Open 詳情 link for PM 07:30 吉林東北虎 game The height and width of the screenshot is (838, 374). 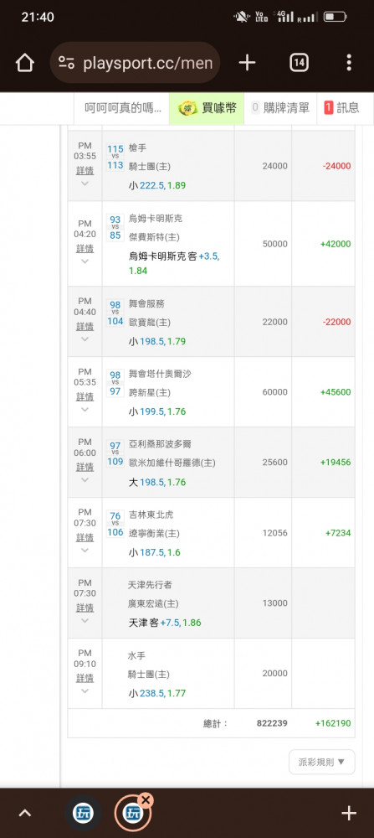85,538
